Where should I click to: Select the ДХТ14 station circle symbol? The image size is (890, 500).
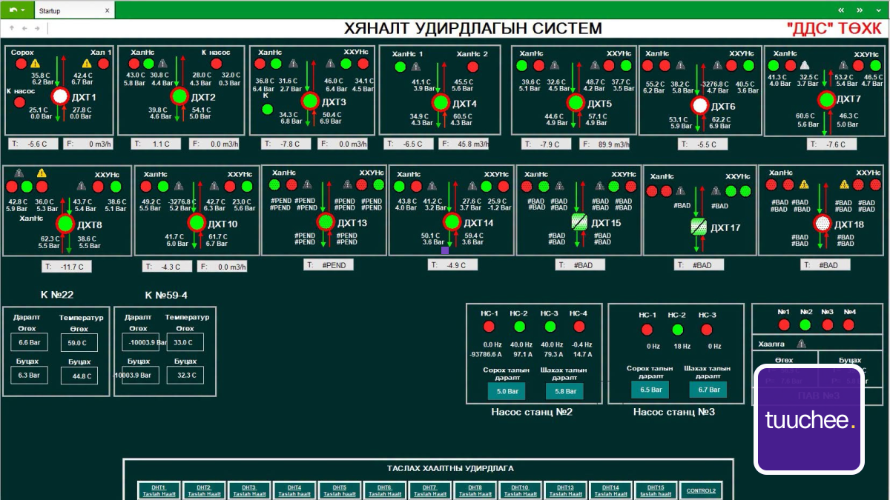tap(452, 221)
